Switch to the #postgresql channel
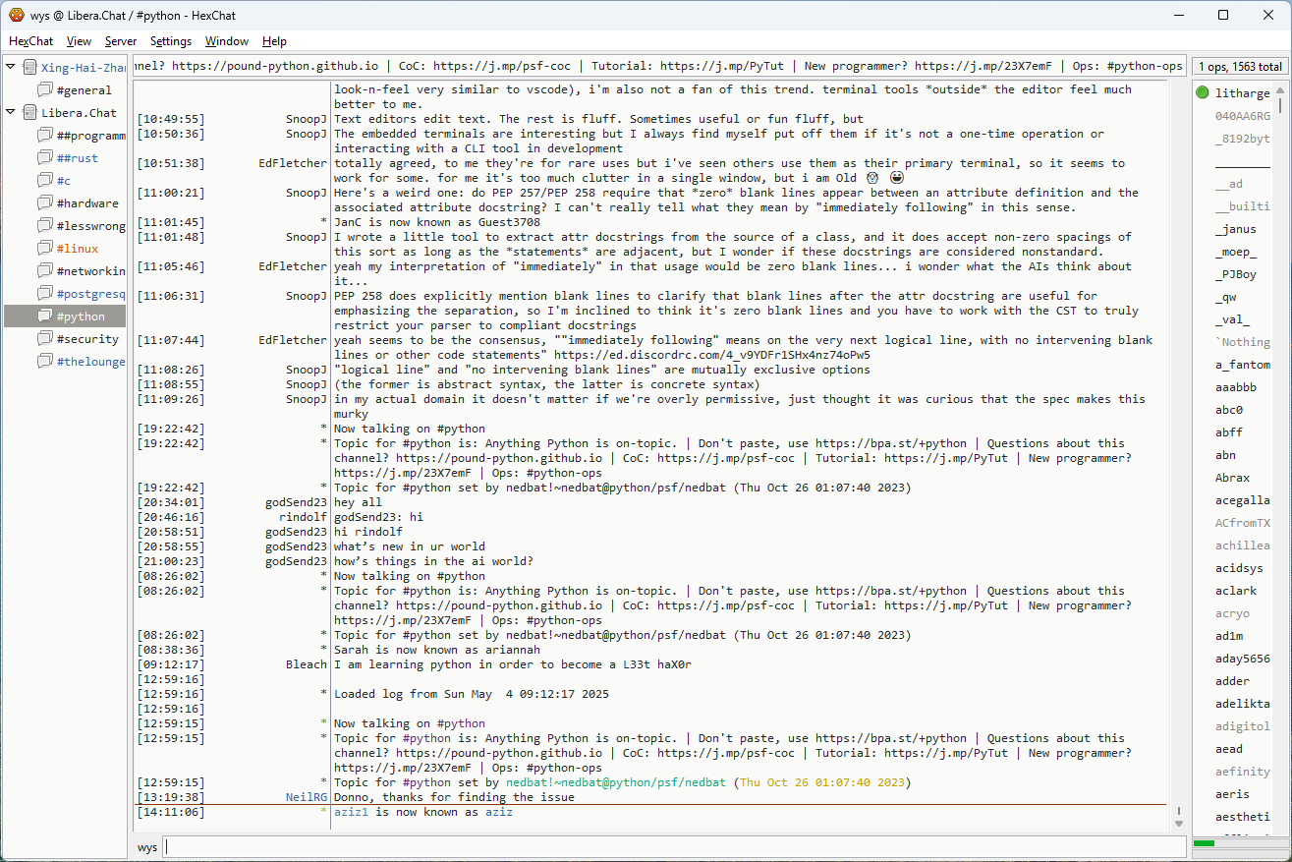This screenshot has height=862, width=1292. pyautogui.click(x=90, y=294)
